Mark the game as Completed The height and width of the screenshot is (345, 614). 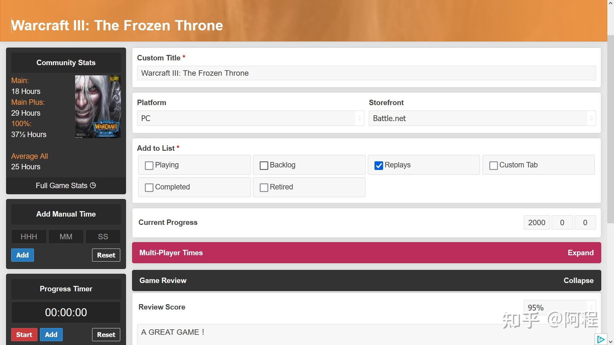[x=149, y=188]
